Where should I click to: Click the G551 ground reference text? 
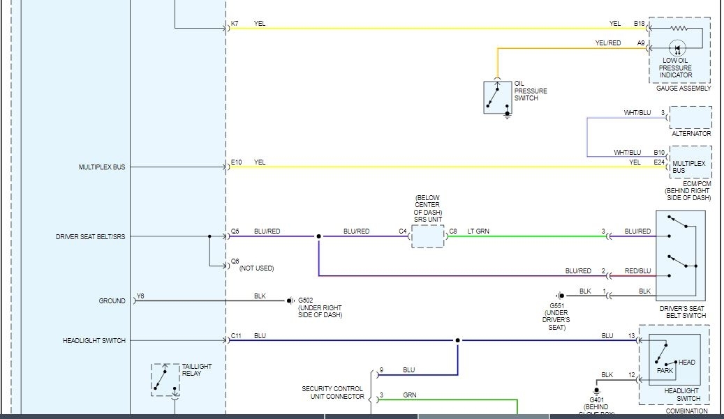pyautogui.click(x=557, y=305)
